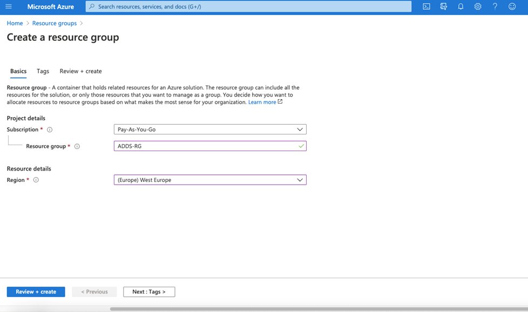Click the ADDS-RG resource group field
Screen dimensions: 528x312
pos(210,146)
